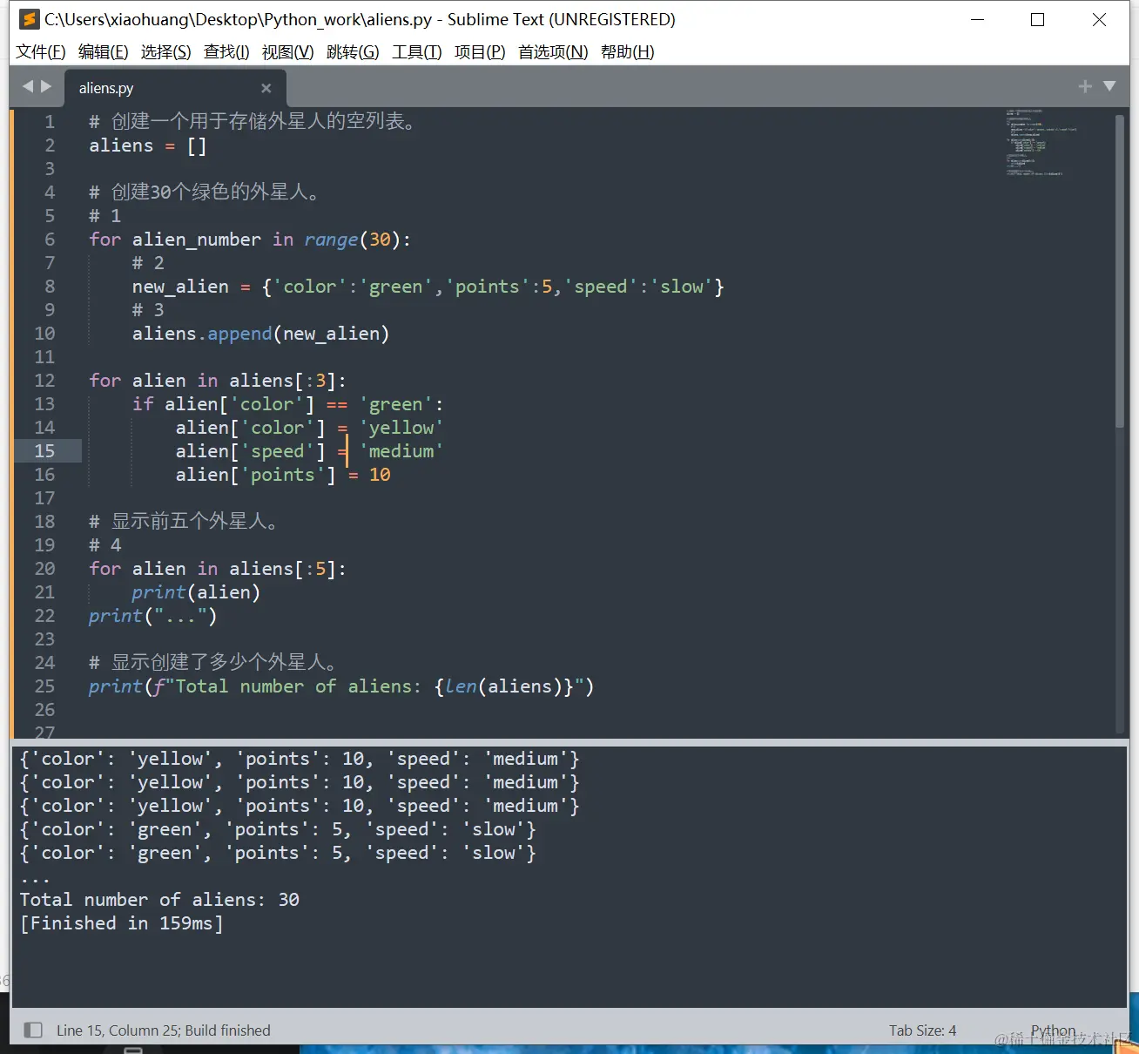Minimize the Sublime Text window
This screenshot has height=1054, width=1139.
(x=978, y=19)
